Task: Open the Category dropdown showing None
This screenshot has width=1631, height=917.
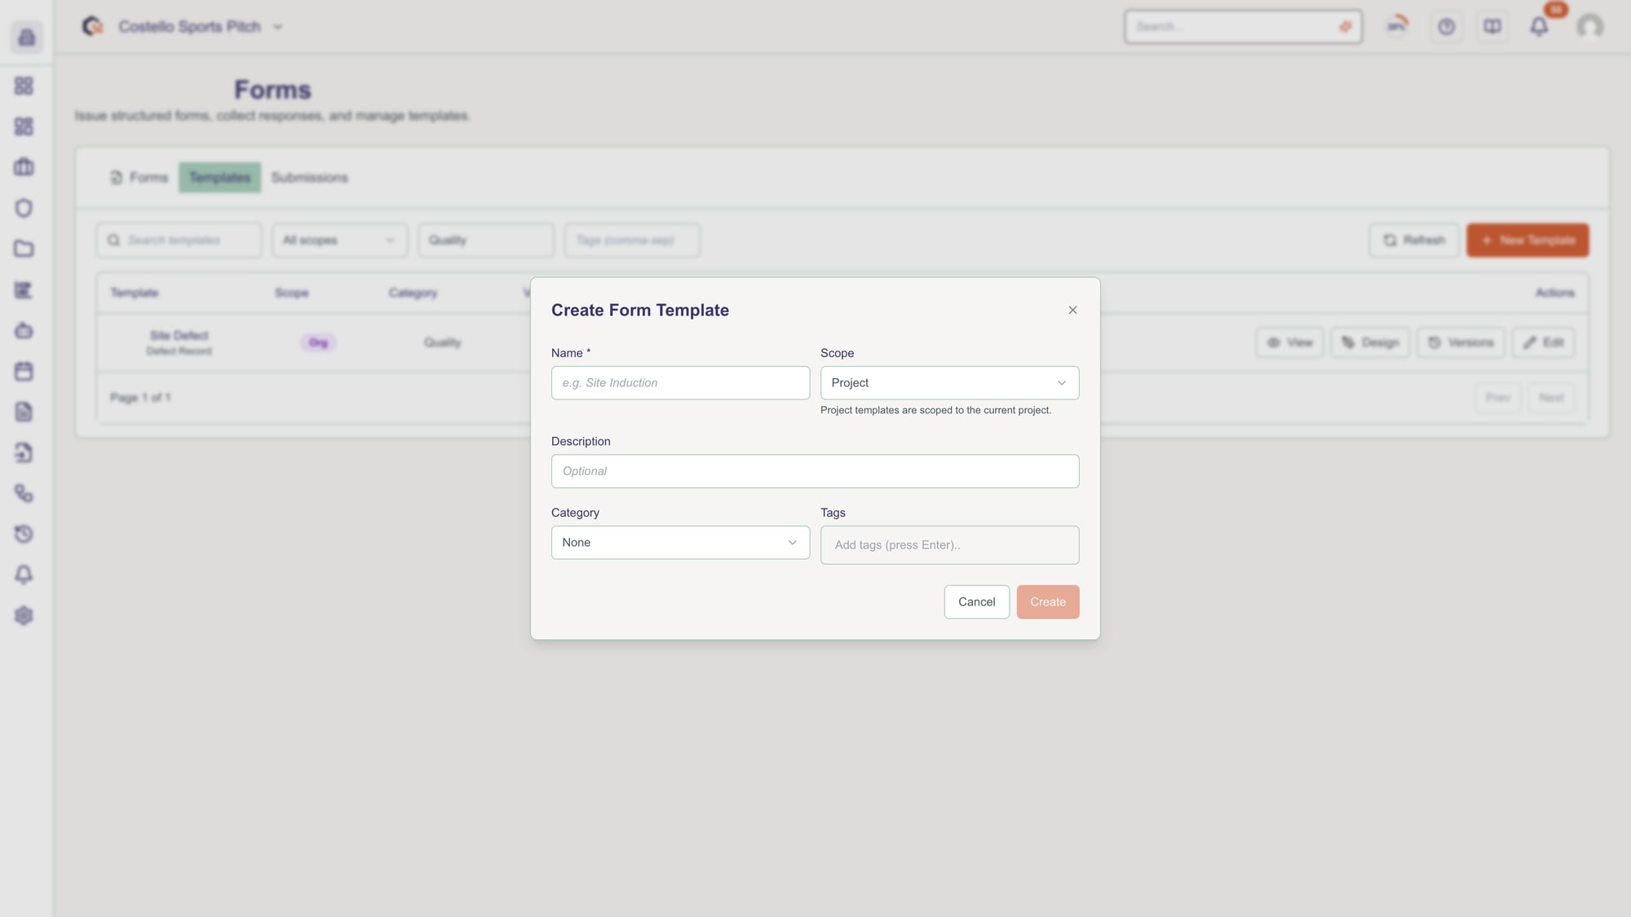Action: click(x=679, y=542)
